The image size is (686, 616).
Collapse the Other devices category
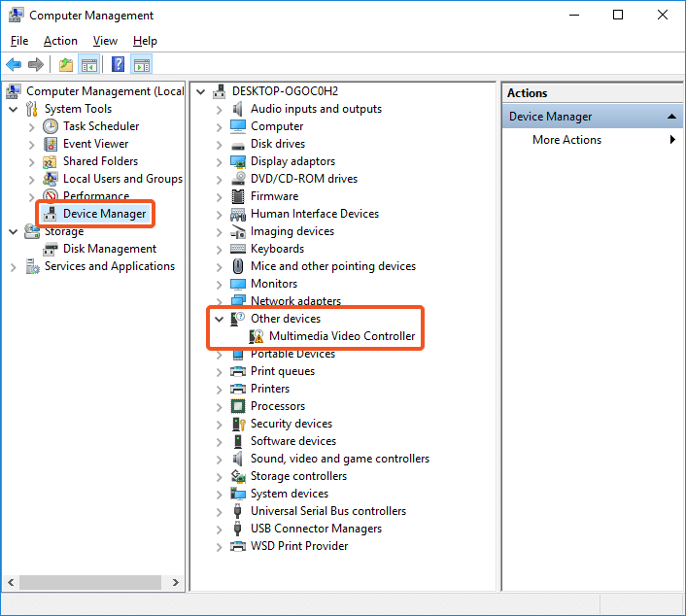[x=220, y=319]
